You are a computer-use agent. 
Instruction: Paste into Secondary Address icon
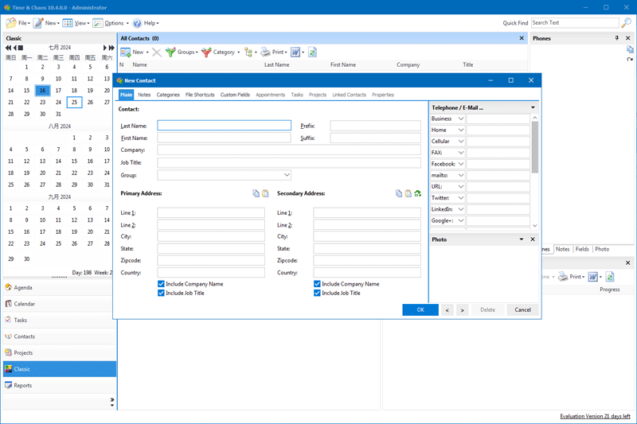408,193
